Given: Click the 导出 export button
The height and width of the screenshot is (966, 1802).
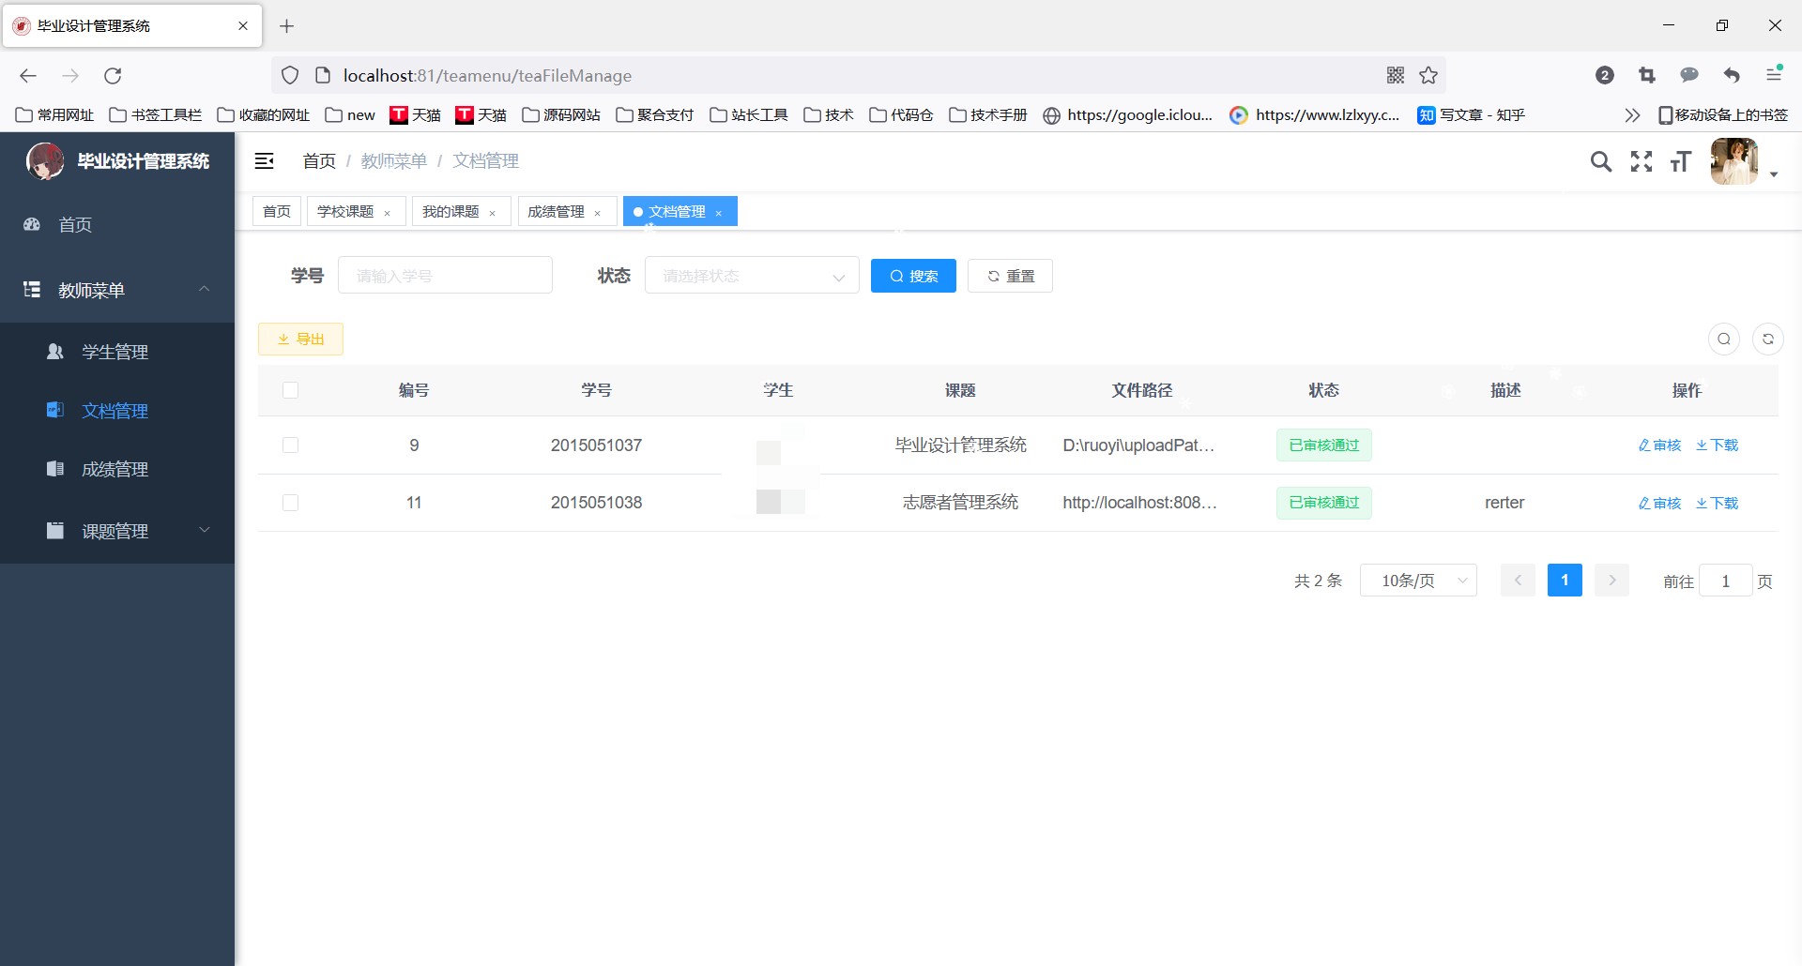Looking at the screenshot, I should pos(301,340).
